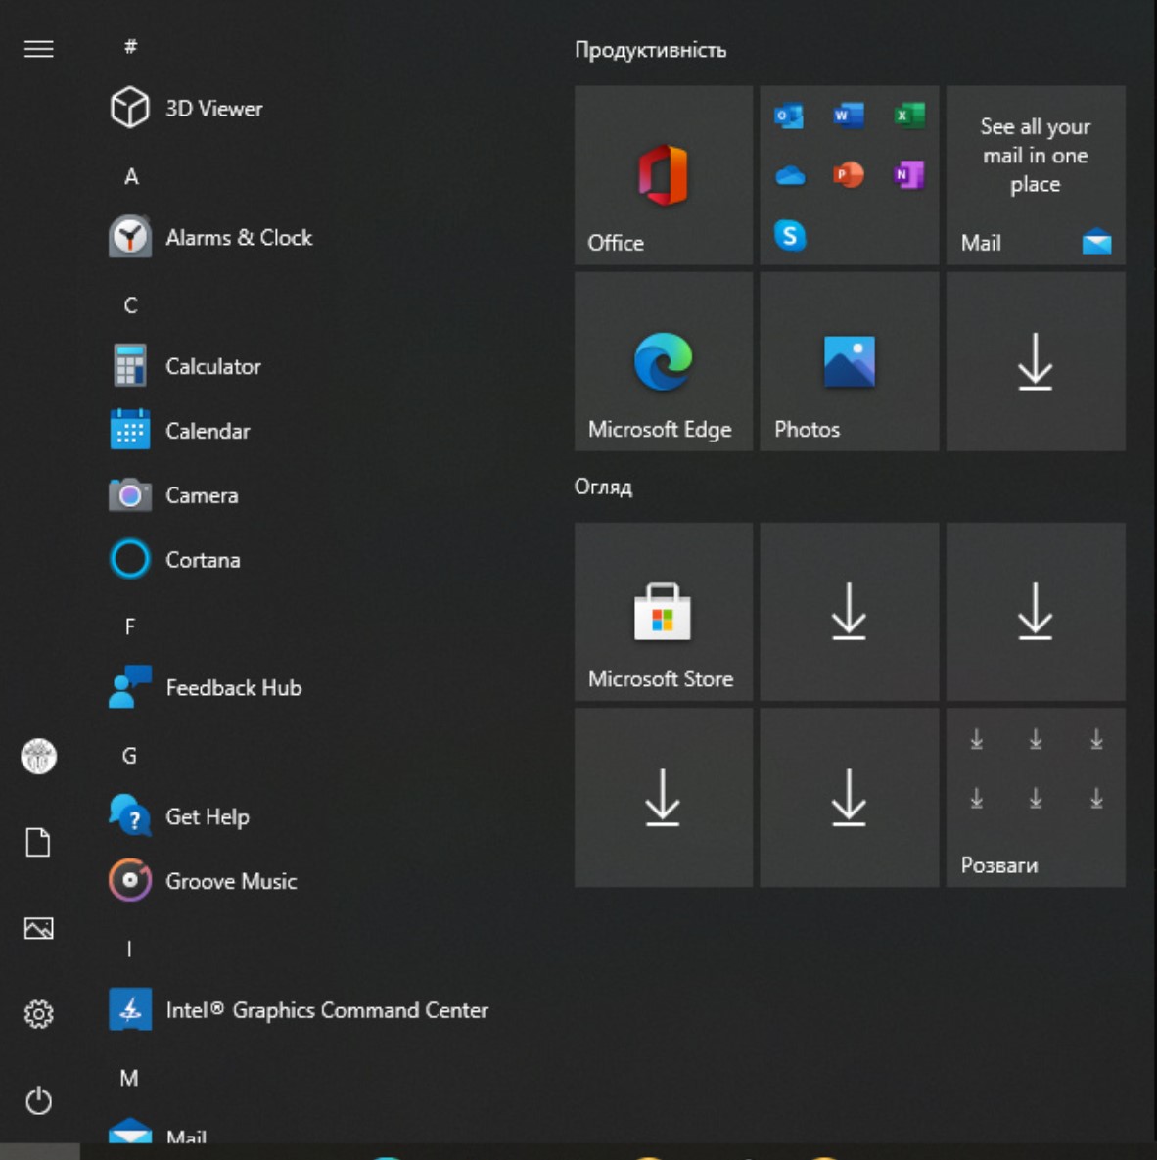Open the Pictures sidebar icon

coord(39,929)
